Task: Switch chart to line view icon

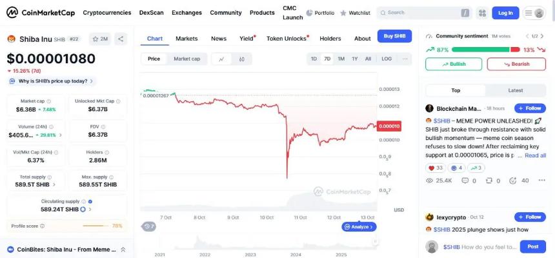Action: tap(221, 59)
